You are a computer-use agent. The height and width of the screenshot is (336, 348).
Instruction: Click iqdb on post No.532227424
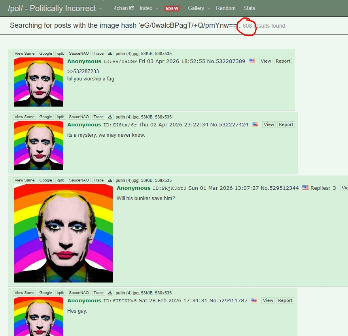pos(61,117)
